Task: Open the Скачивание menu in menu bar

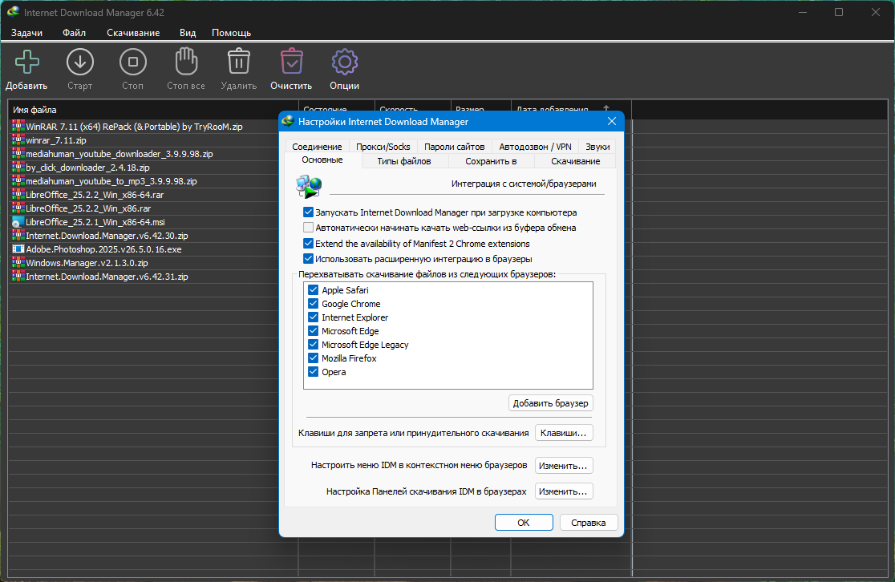Action: [133, 33]
